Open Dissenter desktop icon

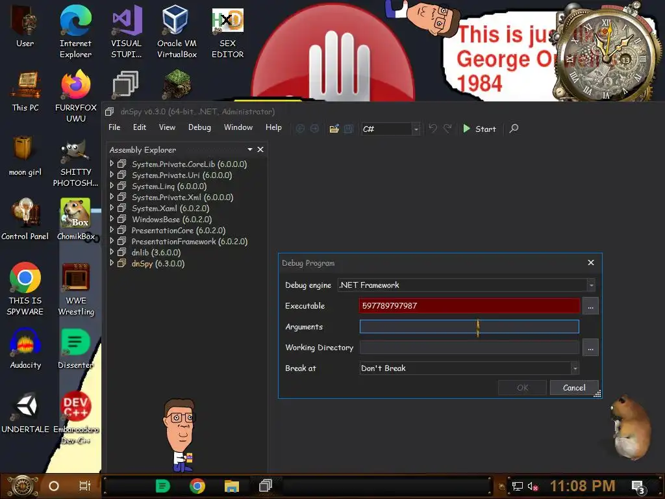click(x=75, y=348)
